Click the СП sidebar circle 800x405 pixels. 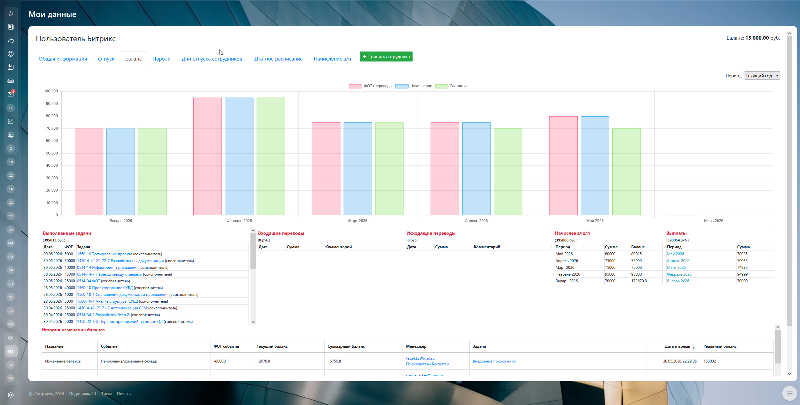coord(11,284)
